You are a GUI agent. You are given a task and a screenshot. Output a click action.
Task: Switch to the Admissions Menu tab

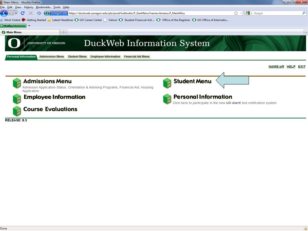pyautogui.click(x=52, y=56)
